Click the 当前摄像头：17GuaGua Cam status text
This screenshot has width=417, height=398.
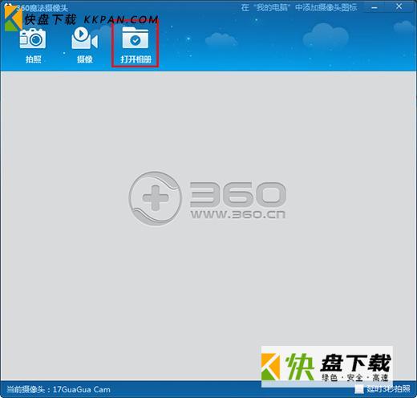pos(59,389)
